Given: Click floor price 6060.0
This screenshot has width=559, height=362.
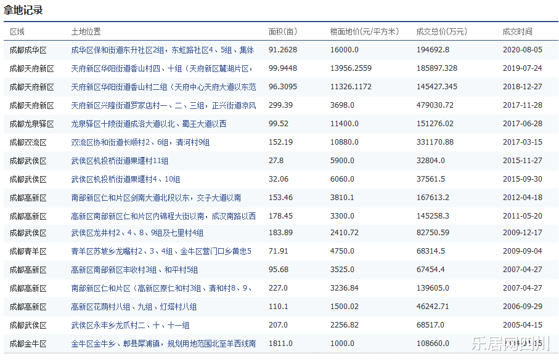Looking at the screenshot, I should 342,179.
